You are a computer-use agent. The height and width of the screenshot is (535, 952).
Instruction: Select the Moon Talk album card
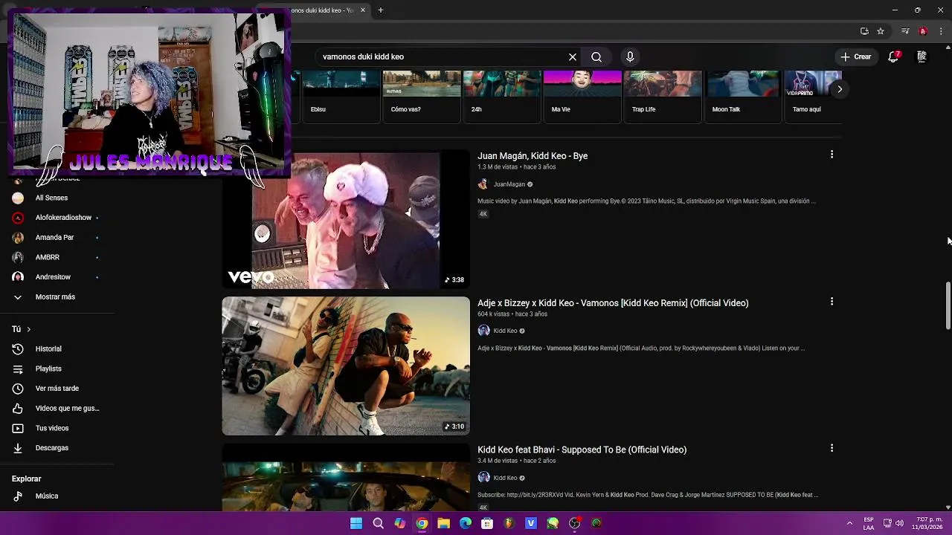(x=743, y=97)
